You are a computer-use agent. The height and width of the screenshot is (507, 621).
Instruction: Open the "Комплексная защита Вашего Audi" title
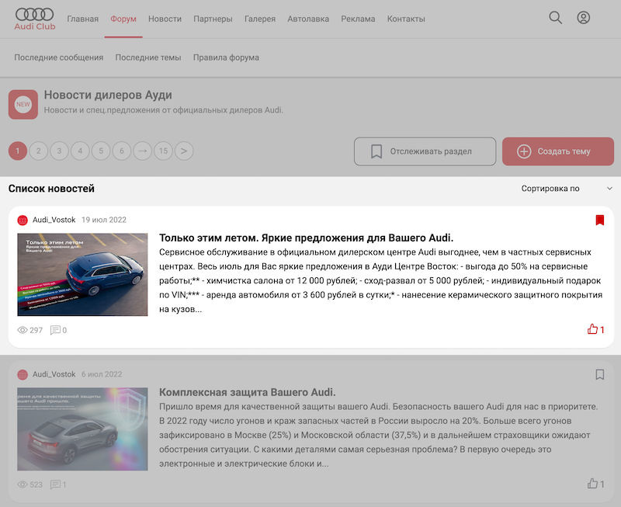247,392
